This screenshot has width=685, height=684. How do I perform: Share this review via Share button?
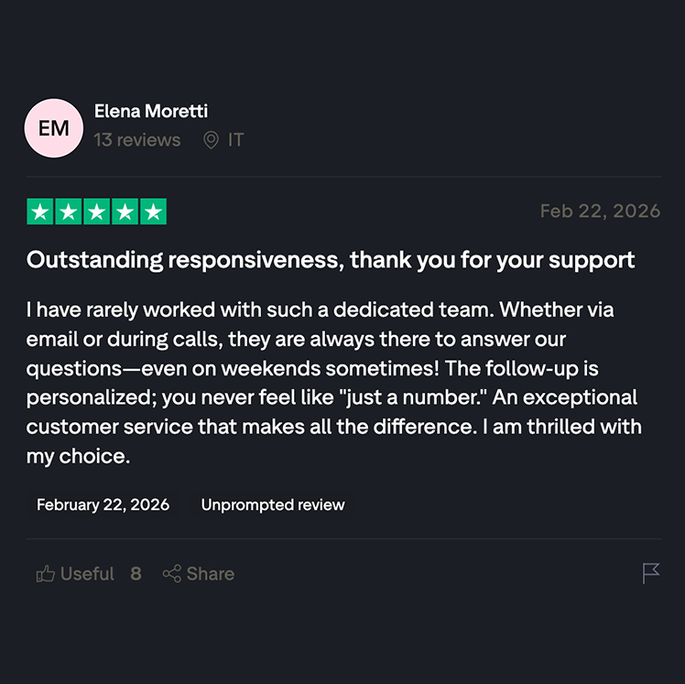click(x=199, y=574)
